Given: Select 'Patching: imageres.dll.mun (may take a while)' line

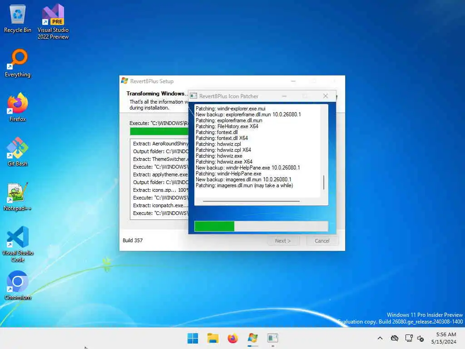Looking at the screenshot, I should pos(244,185).
